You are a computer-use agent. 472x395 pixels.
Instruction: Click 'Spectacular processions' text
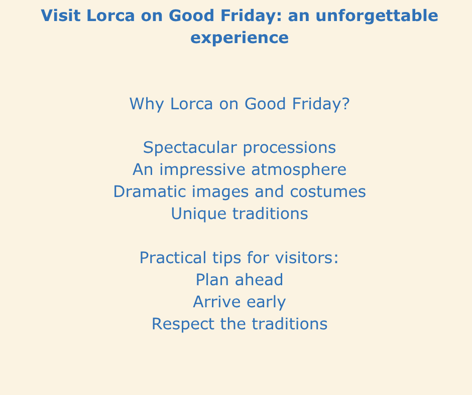(x=240, y=148)
